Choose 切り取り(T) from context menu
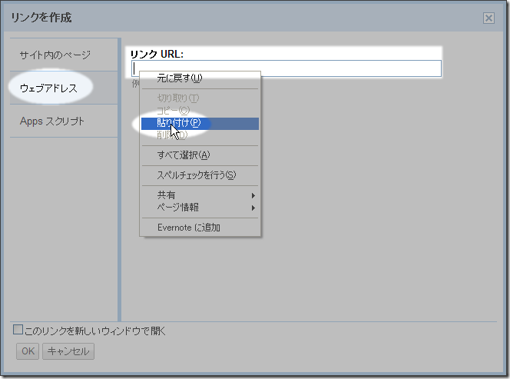The image size is (510, 379). (x=200, y=98)
